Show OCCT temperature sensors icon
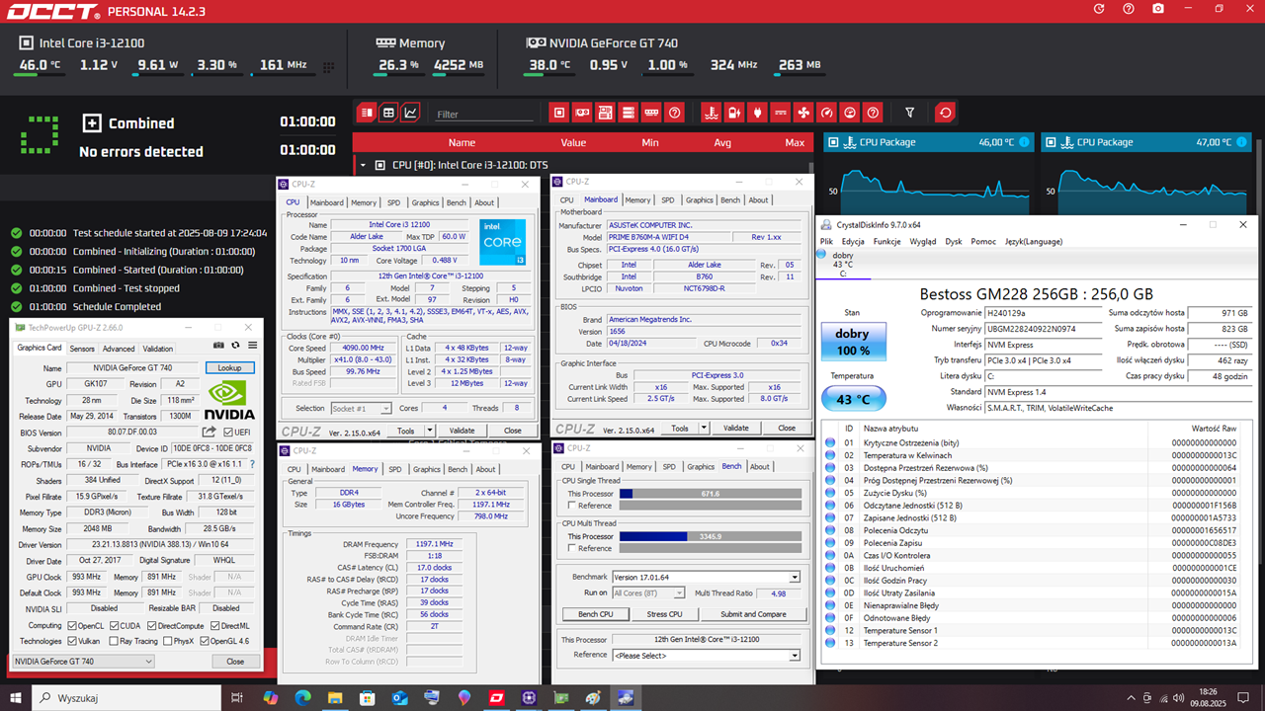1265x711 pixels. tap(711, 113)
